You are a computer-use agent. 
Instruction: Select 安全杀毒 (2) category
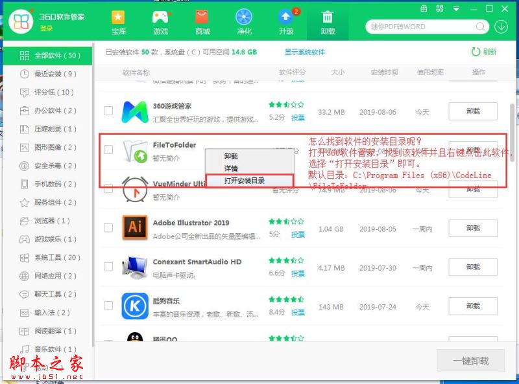coord(47,166)
